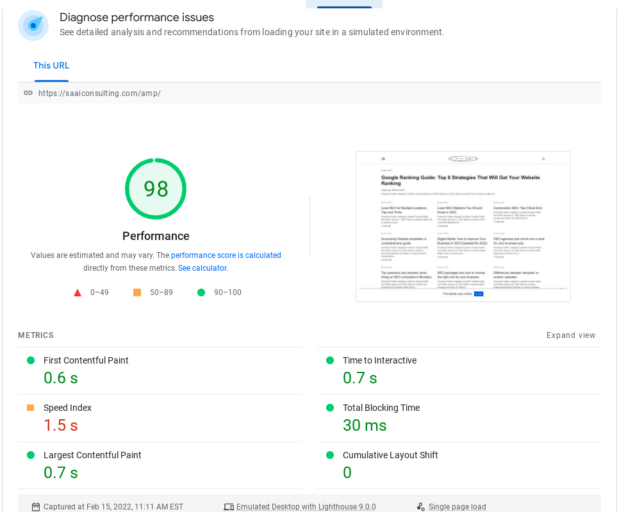Click the performance score gauge showing 98
The image size is (635, 512).
point(156,189)
